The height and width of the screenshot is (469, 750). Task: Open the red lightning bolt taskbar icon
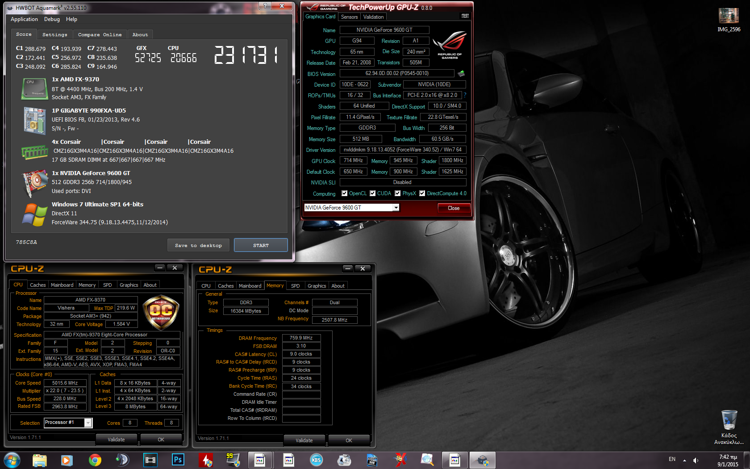(206, 460)
